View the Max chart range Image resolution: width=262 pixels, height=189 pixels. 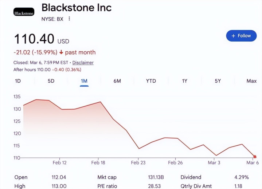click(x=251, y=81)
